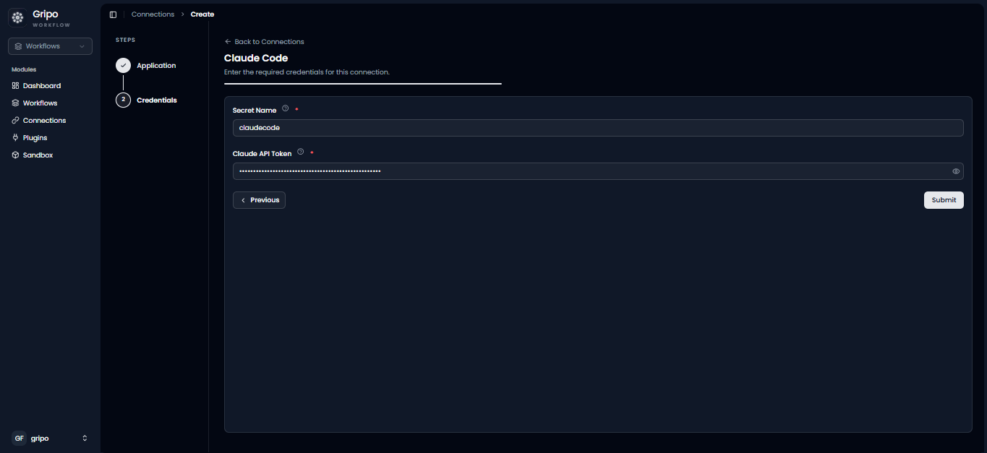The height and width of the screenshot is (453, 987).
Task: Open the Plugins module
Action: [x=35, y=138]
